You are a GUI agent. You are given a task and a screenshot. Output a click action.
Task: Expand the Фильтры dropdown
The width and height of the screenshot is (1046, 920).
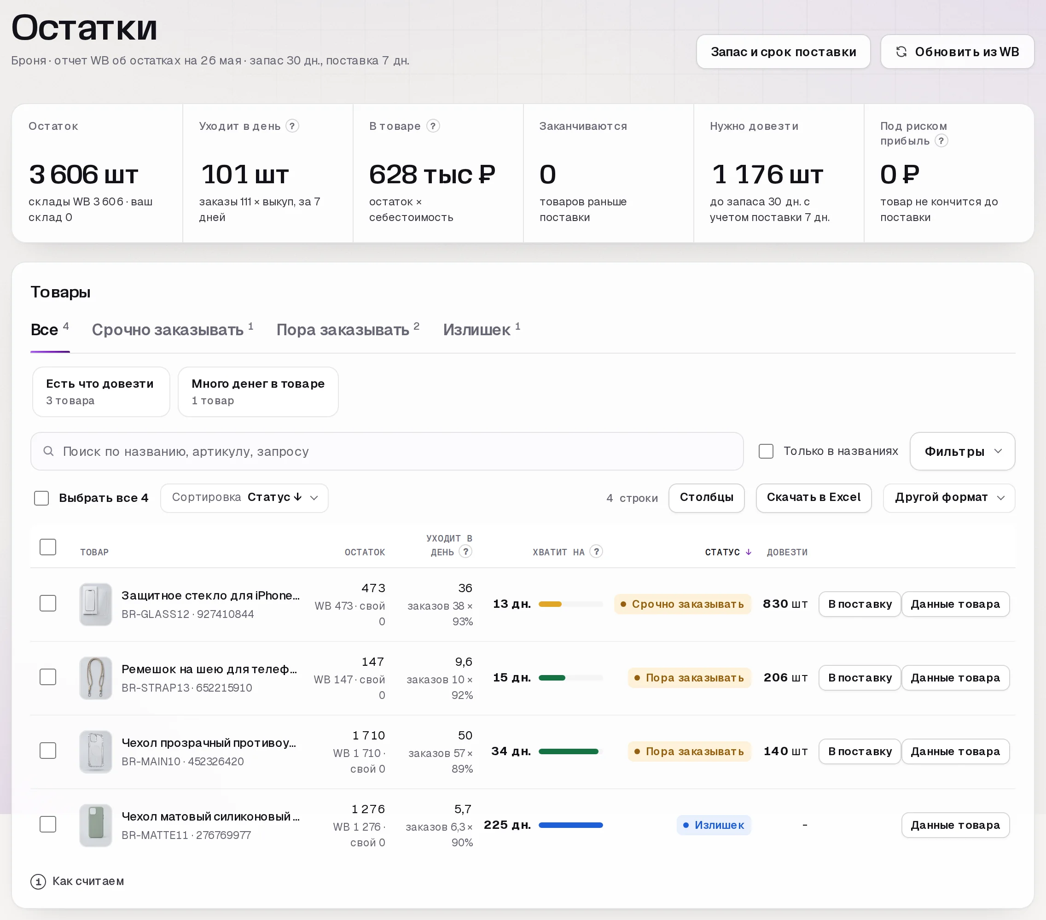coord(962,451)
